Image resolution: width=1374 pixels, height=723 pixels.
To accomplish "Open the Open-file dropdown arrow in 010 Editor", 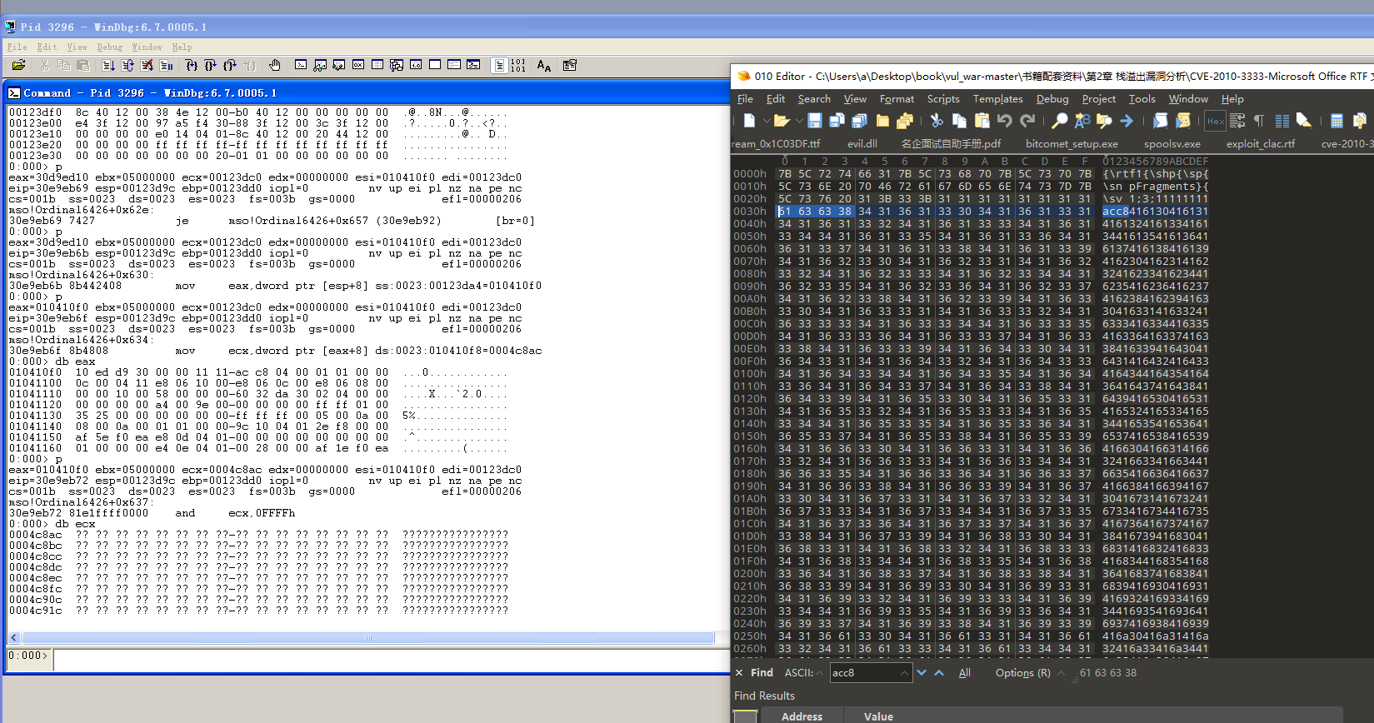I will point(799,122).
